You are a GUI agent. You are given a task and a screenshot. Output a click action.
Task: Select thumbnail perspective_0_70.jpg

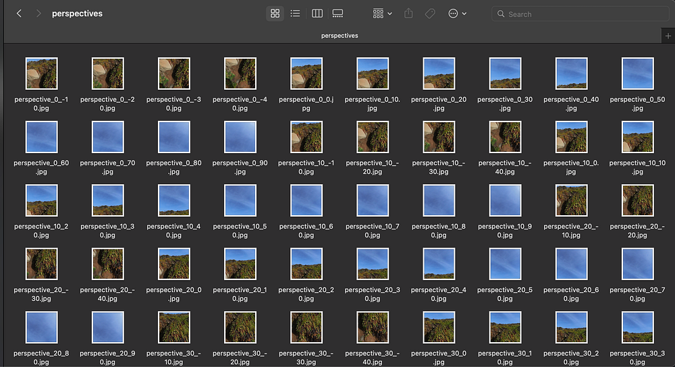click(107, 137)
